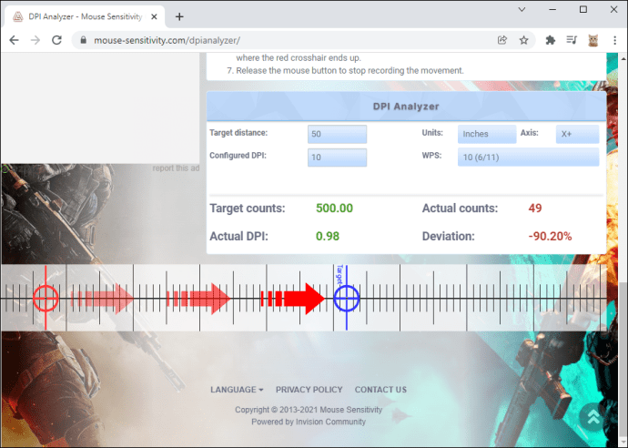Click the red start crosshair
This screenshot has width=628, height=448.
[x=46, y=298]
